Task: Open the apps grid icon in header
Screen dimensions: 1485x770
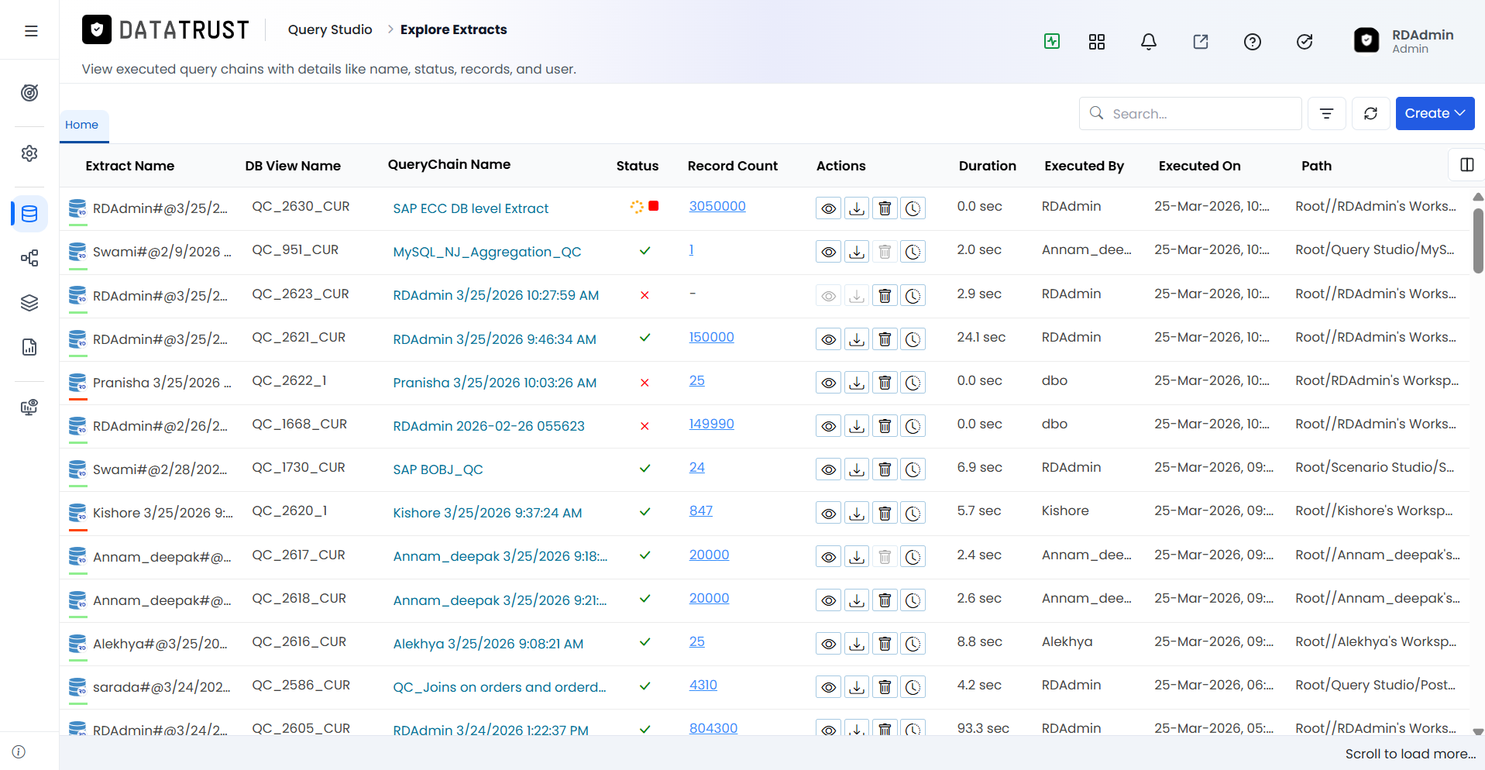Action: (x=1096, y=42)
